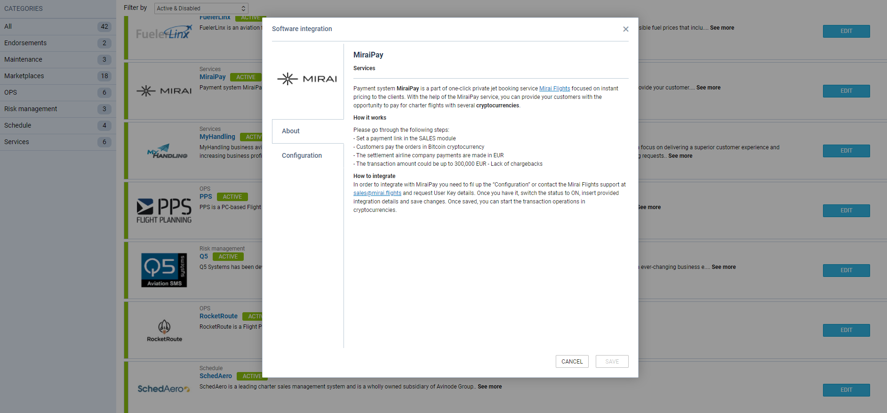Select the All category
Screen dimensions: 887x413
point(58,26)
